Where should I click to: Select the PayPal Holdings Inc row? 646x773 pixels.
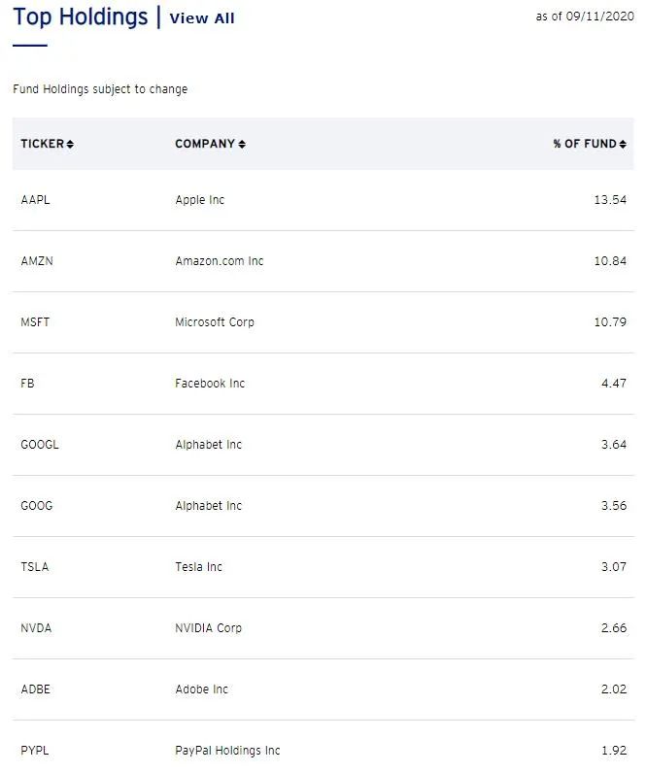click(x=227, y=751)
